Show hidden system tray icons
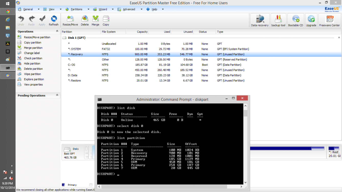 coord(12,166)
